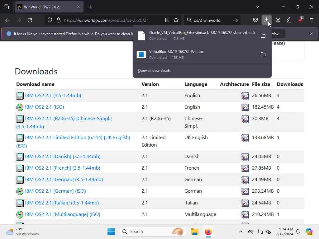Open the Windows Start button

click(111, 232)
